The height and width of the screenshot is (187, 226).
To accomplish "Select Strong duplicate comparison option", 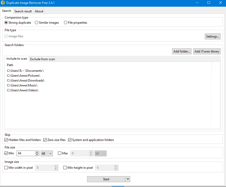I will [x=6, y=23].
